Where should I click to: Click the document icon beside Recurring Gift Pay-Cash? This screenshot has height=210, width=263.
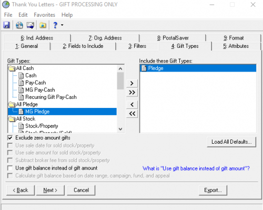point(21,97)
